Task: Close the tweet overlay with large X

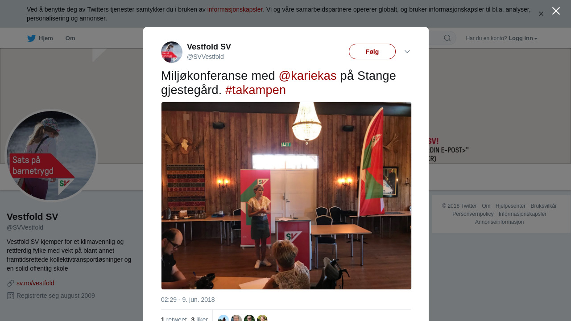Action: pyautogui.click(x=556, y=11)
